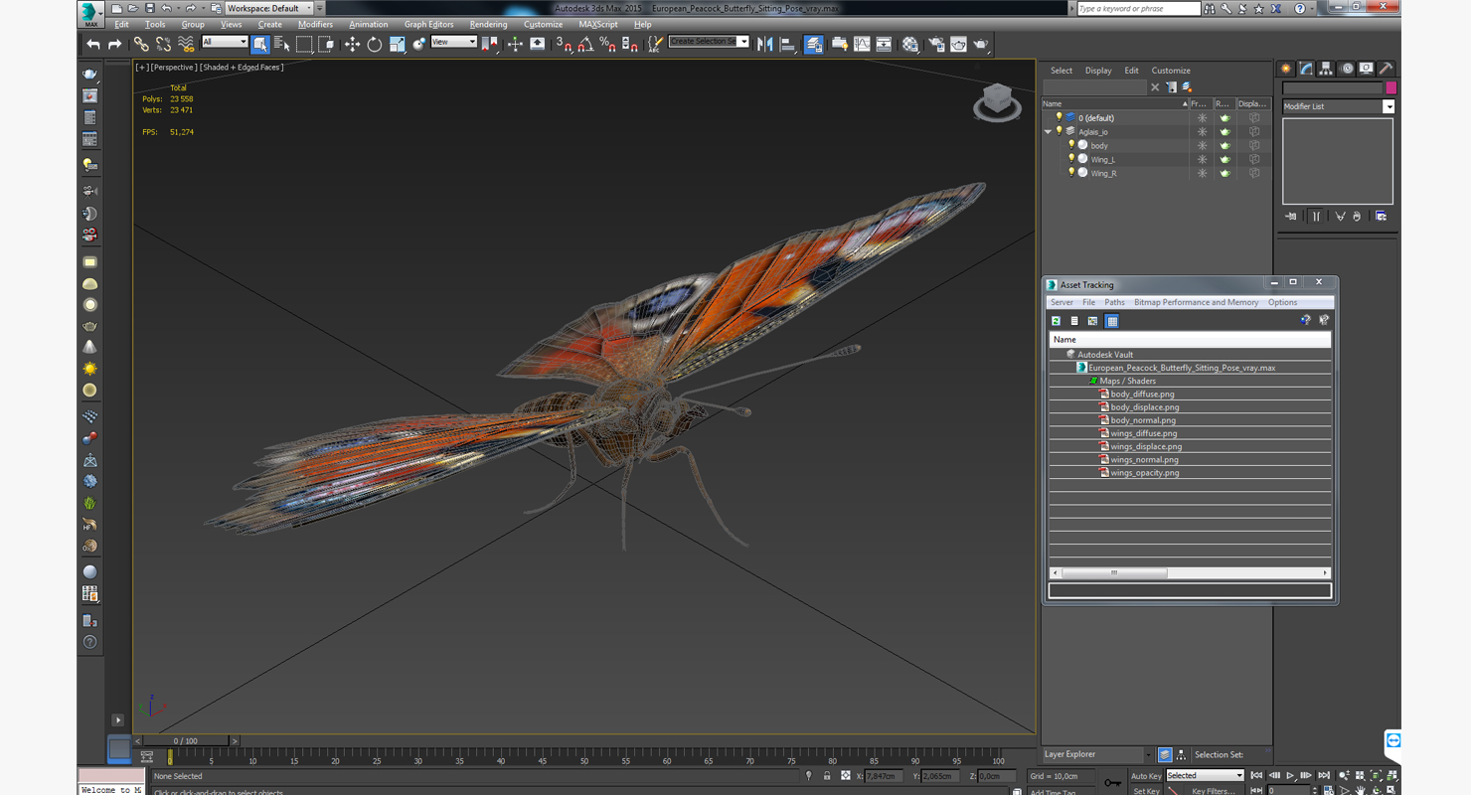
Task: Choose the Select and Move tool
Action: pyautogui.click(x=352, y=44)
